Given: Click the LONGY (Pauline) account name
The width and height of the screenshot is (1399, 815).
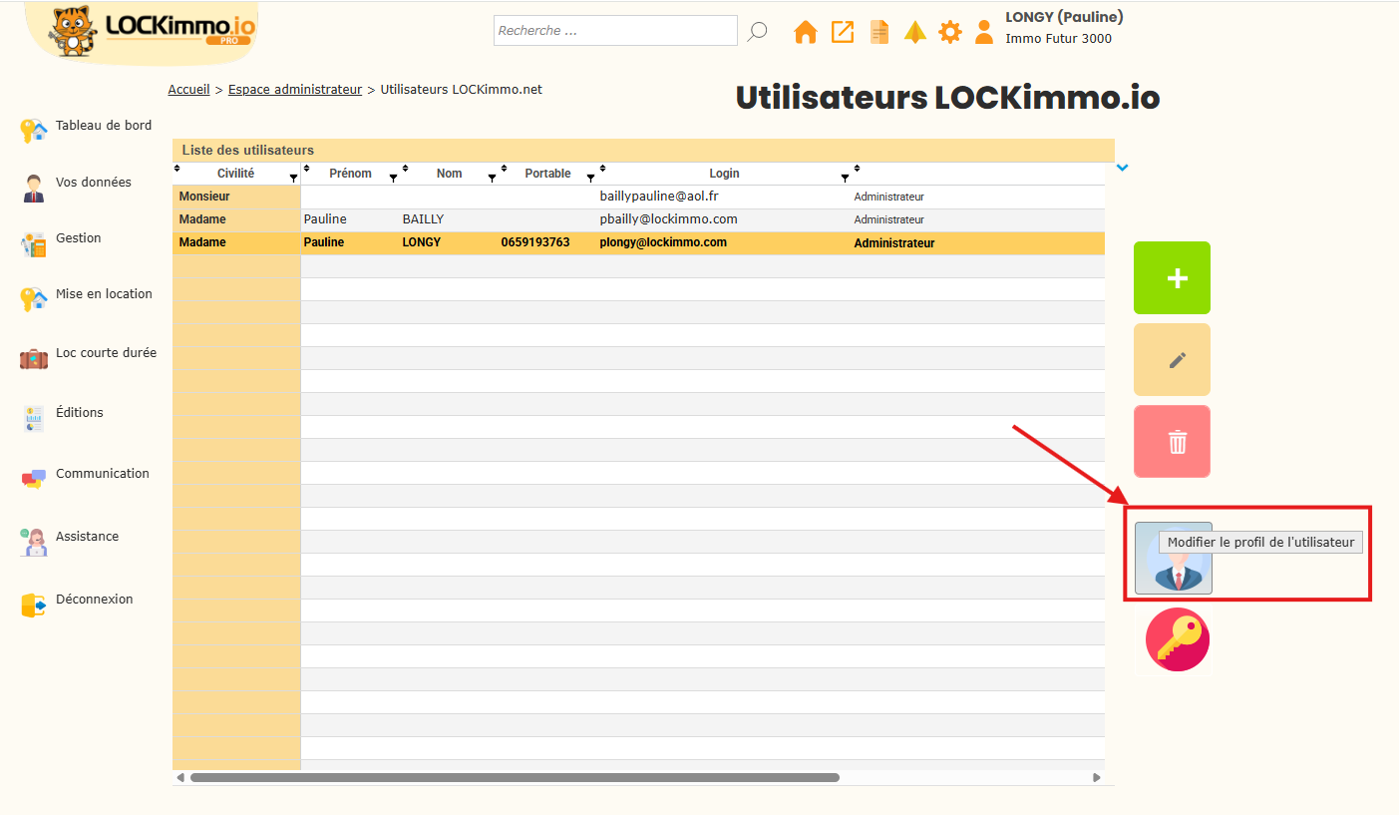Looking at the screenshot, I should coord(1064,17).
